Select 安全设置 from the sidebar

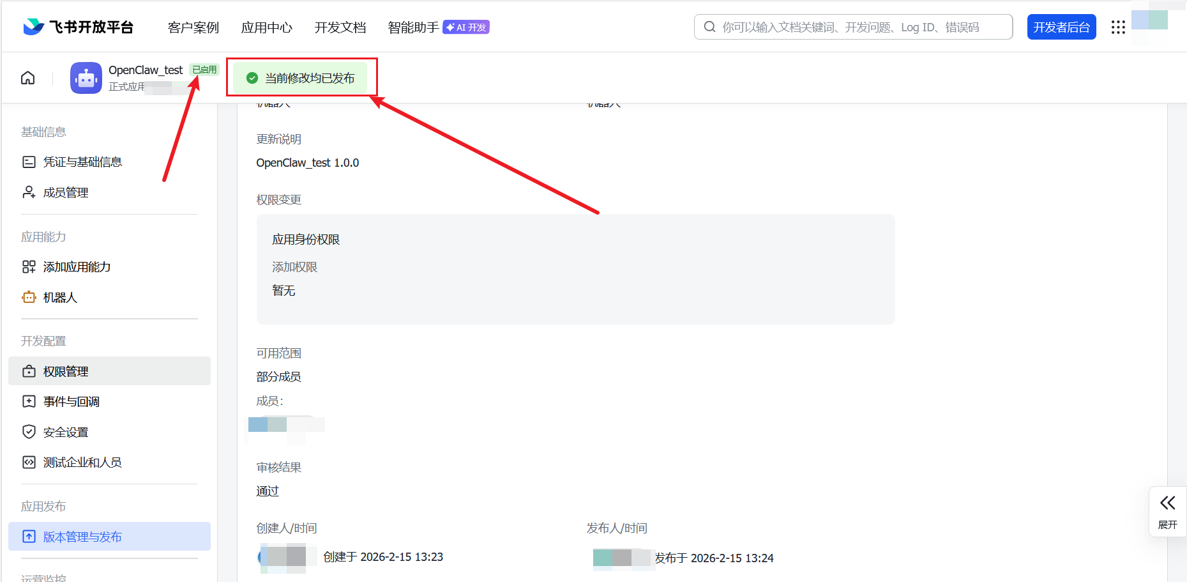[x=65, y=432]
